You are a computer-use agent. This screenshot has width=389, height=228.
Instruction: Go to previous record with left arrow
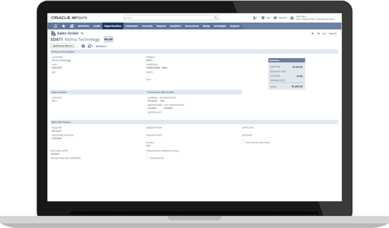(x=312, y=33)
